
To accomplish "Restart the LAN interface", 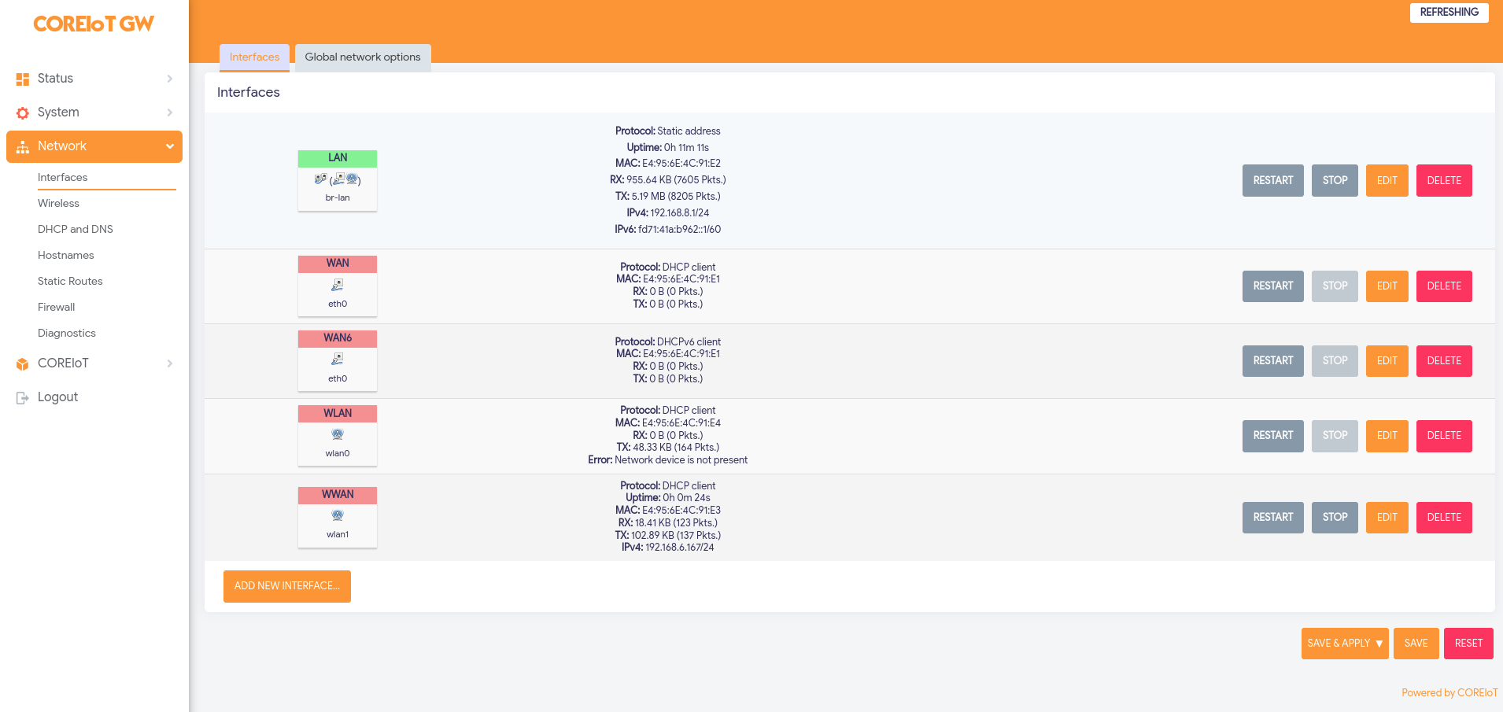I will pyautogui.click(x=1272, y=180).
